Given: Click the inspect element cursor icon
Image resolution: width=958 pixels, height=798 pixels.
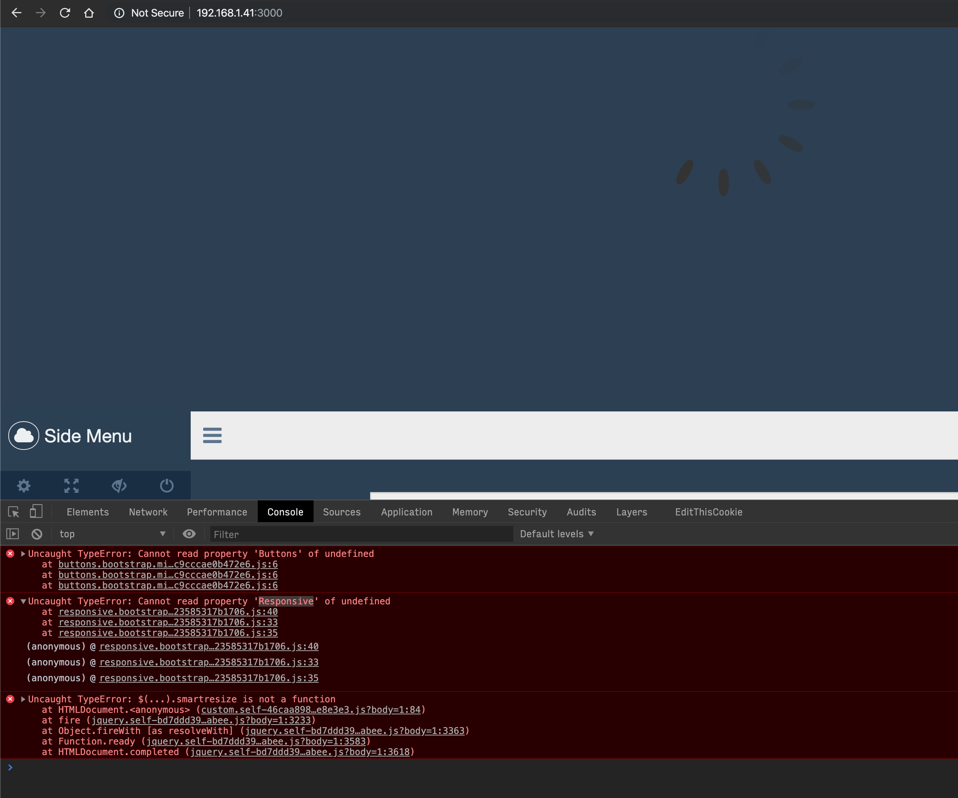Looking at the screenshot, I should (13, 512).
